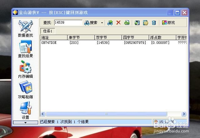Open the 查找结果 search results panel
The image size is (200, 138).
[x=26, y=49]
